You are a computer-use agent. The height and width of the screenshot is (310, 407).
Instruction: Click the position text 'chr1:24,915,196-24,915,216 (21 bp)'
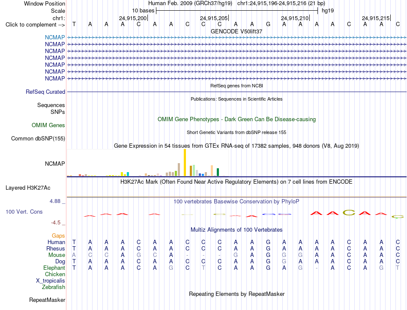[x=281, y=3]
